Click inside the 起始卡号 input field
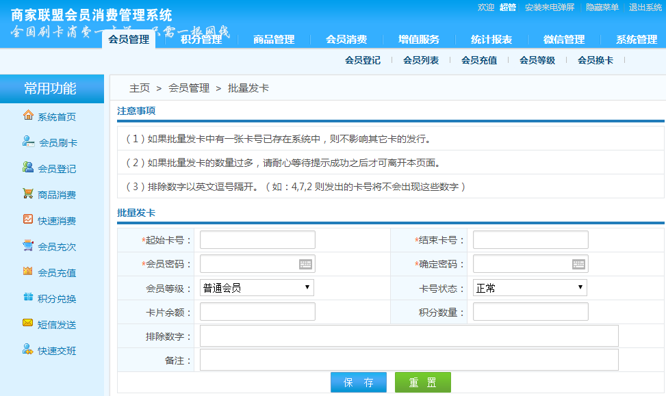The width and height of the screenshot is (666, 396). (257, 239)
